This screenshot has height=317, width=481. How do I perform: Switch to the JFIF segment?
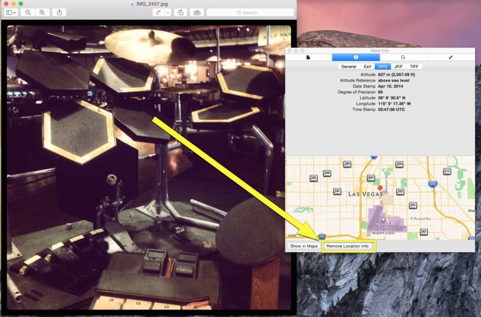point(398,67)
